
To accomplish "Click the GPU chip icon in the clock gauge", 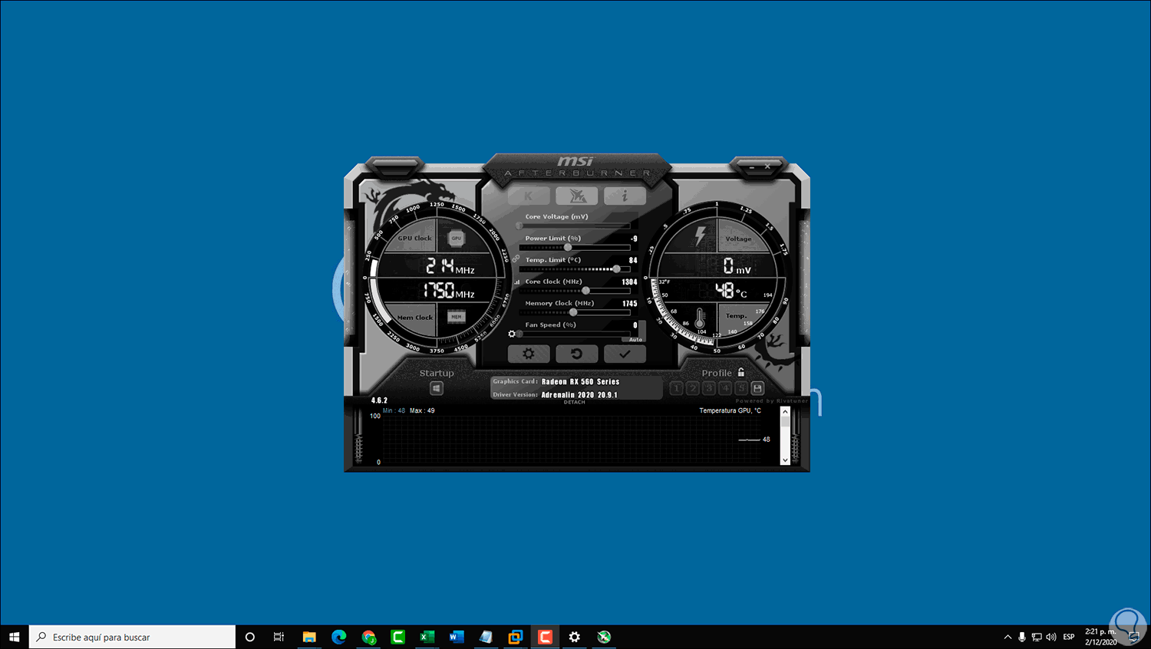I will [x=457, y=239].
